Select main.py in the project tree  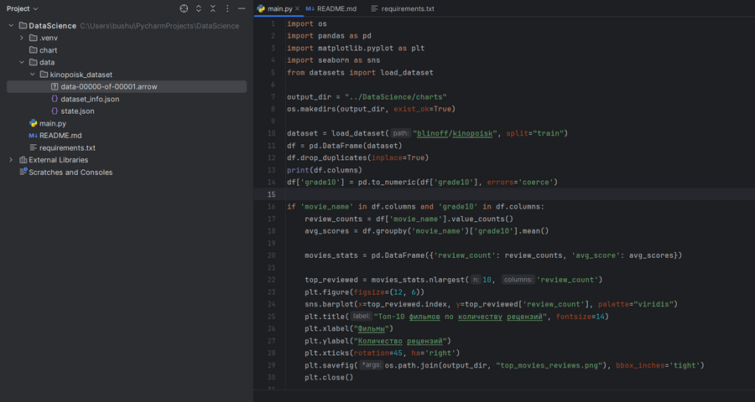(52, 123)
